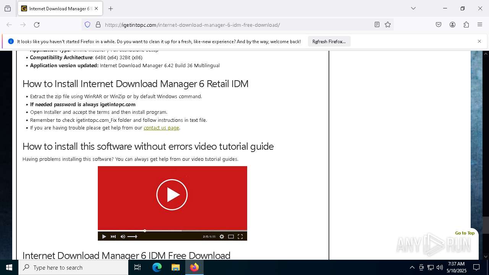This screenshot has height=275, width=489.
Task: Click scrollbar down arrow
Action: (486, 257)
